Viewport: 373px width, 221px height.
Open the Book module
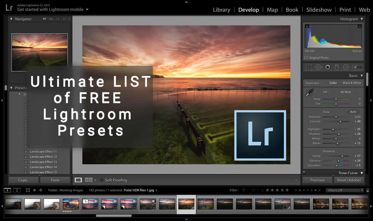click(x=292, y=10)
